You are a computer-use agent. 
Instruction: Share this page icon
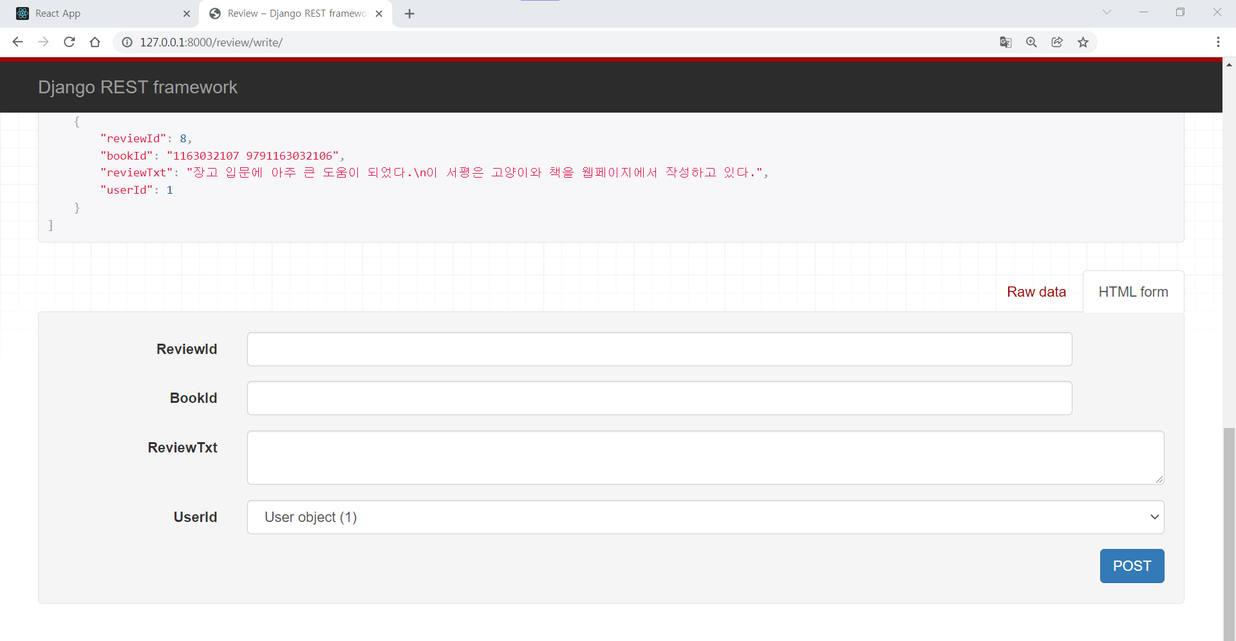coord(1057,42)
